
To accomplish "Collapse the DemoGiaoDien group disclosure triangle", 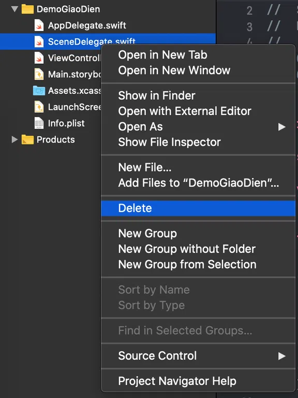I will click(x=14, y=9).
